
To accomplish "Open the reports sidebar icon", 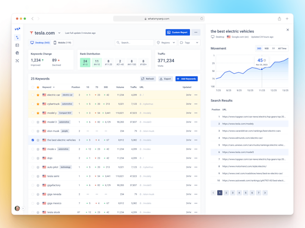I will tap(17, 45).
